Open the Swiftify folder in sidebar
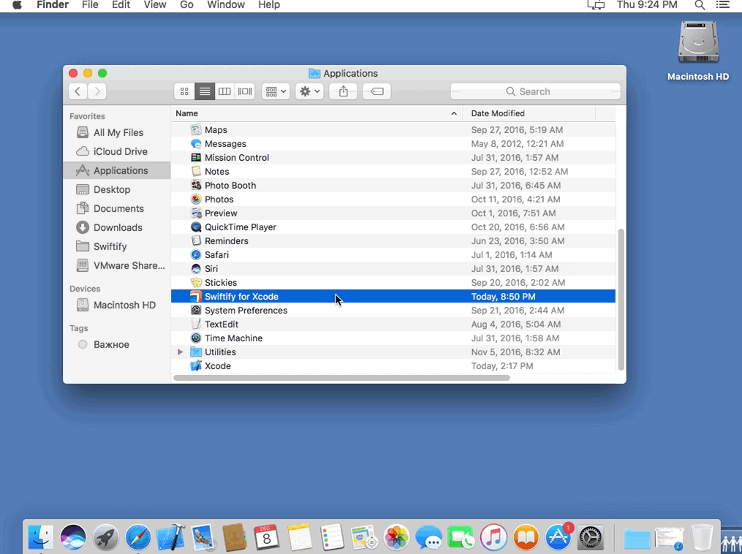This screenshot has width=742, height=554. tap(117, 246)
